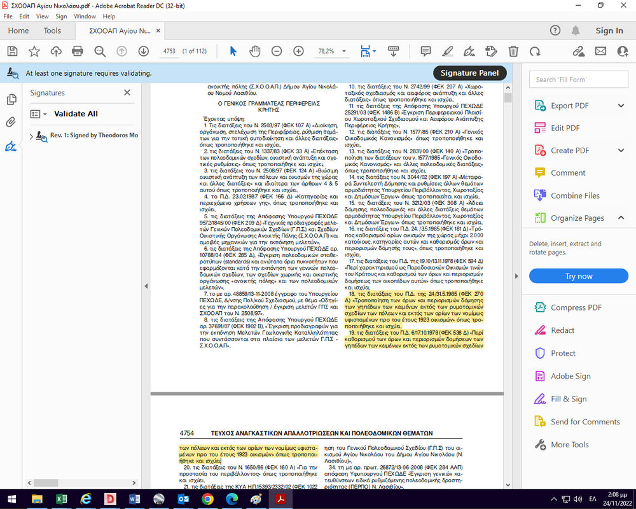Click the Delete trash icon
The width and height of the screenshot is (636, 509).
pyautogui.click(x=513, y=51)
